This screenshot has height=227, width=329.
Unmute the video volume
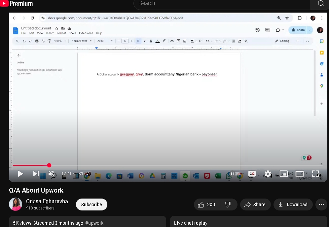[x=52, y=174]
